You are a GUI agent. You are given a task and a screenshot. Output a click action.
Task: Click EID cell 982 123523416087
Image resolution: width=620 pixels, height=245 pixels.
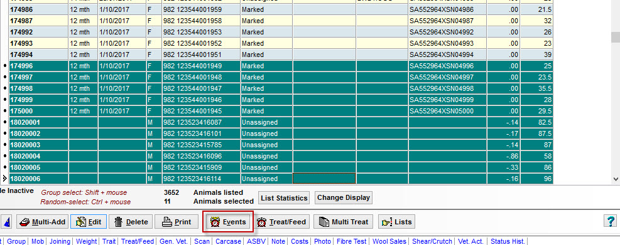(201, 122)
